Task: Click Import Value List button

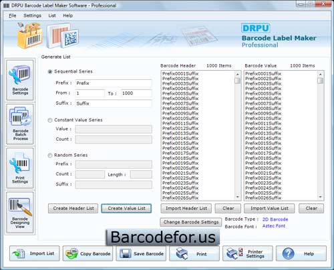Action: pos(269,209)
